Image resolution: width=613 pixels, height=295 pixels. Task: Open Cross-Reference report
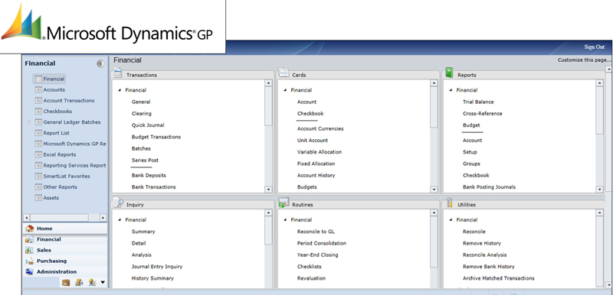pyautogui.click(x=483, y=114)
